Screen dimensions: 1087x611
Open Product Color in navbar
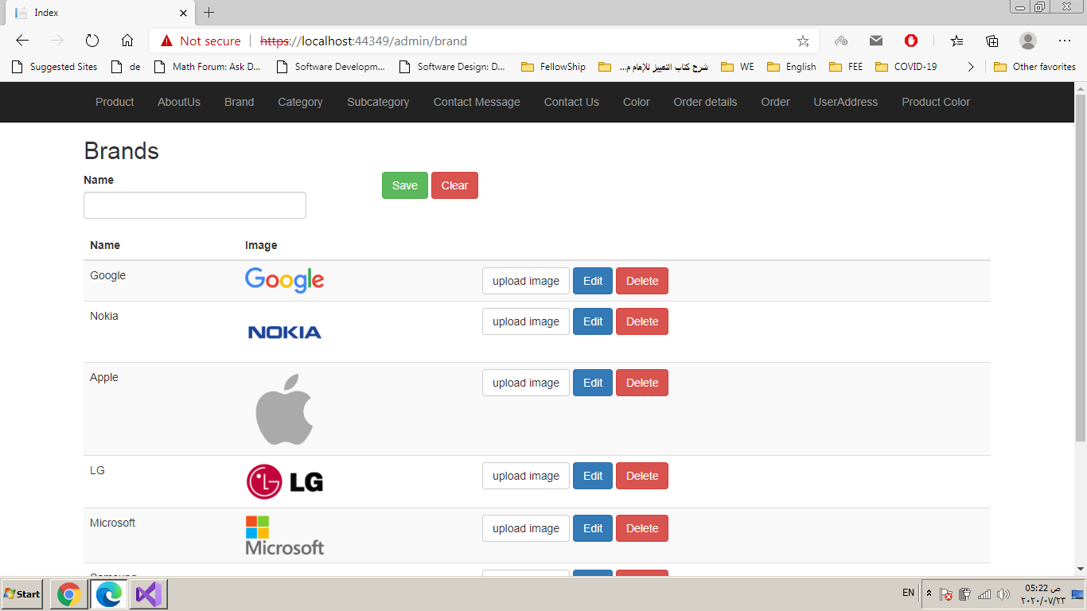click(936, 102)
